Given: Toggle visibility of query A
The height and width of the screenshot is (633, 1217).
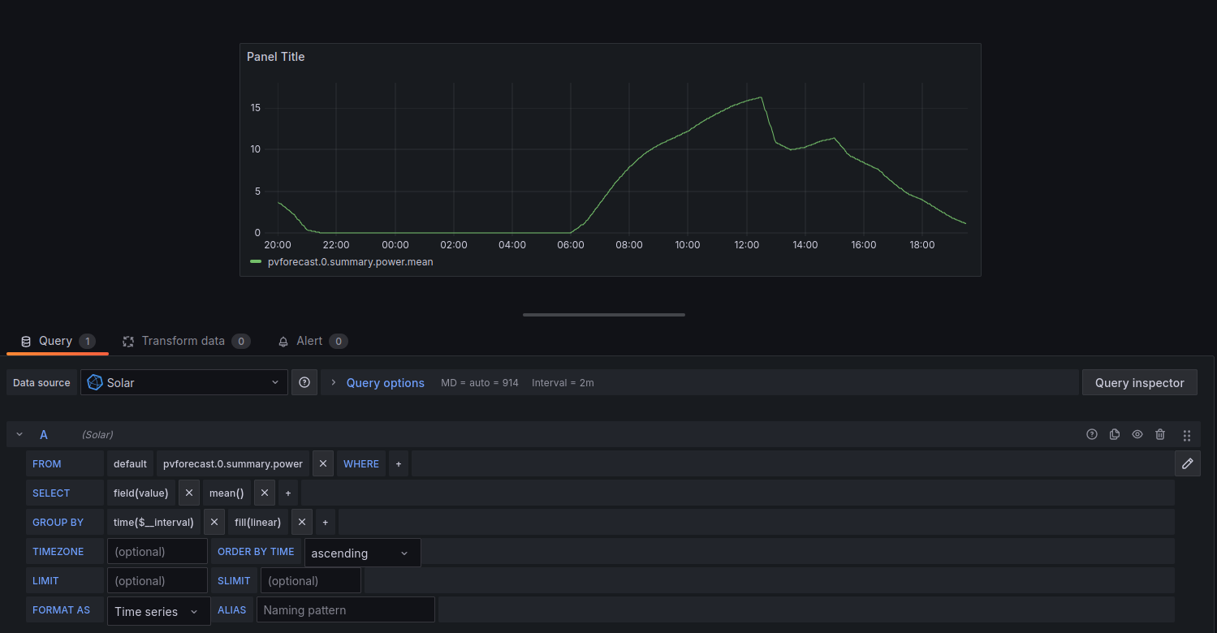Looking at the screenshot, I should click(1137, 434).
